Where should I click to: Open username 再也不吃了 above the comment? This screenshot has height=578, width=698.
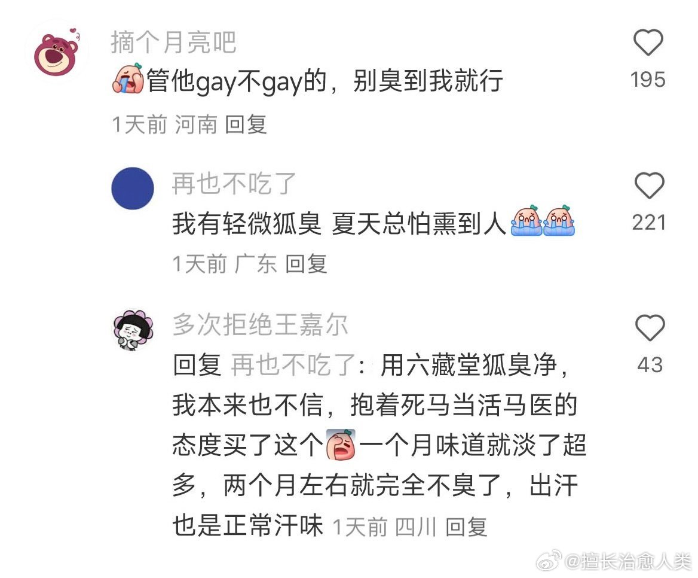click(234, 183)
